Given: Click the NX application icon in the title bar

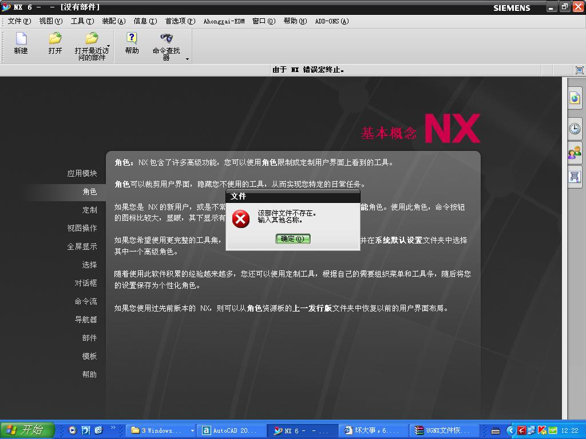Looking at the screenshot, I should point(6,7).
